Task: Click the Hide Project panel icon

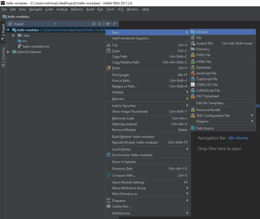Action: click(x=115, y=24)
